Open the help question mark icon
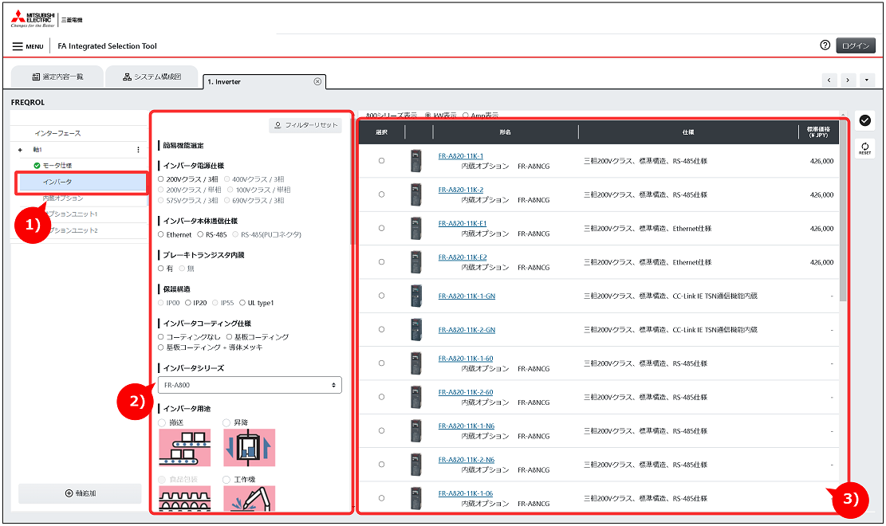886x526 pixels. 825,45
